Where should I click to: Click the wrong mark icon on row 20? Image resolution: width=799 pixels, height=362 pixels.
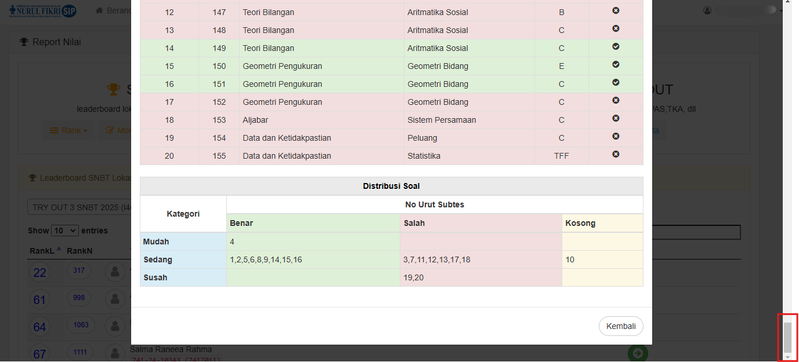pyautogui.click(x=616, y=154)
